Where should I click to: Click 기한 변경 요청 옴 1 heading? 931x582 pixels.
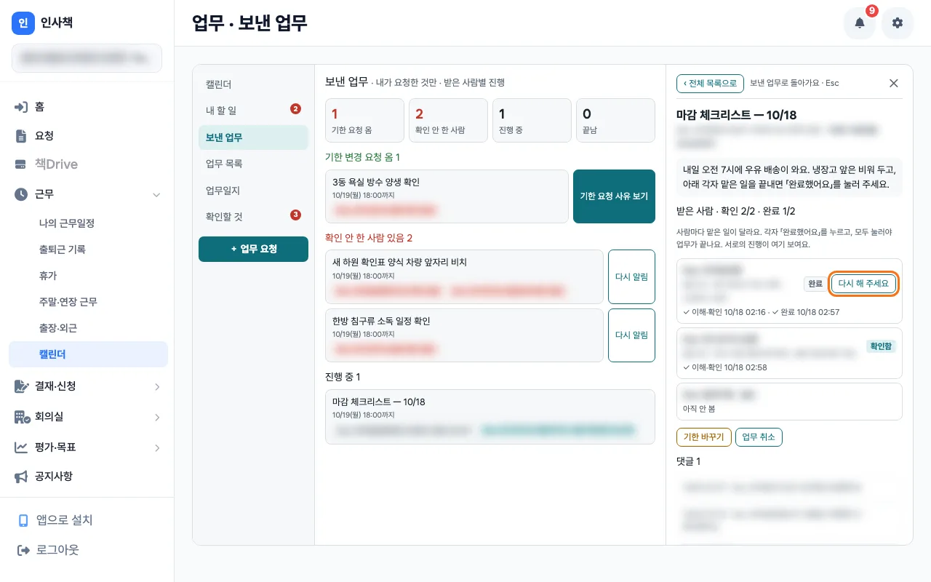pyautogui.click(x=362, y=157)
